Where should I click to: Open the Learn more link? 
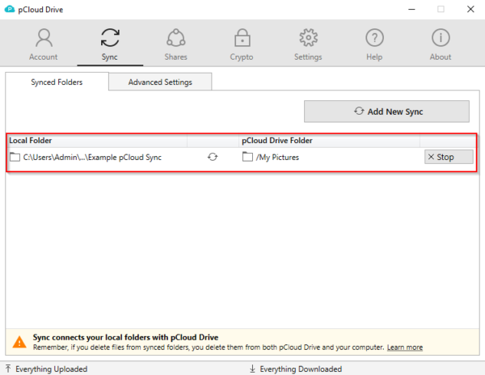[405, 348]
